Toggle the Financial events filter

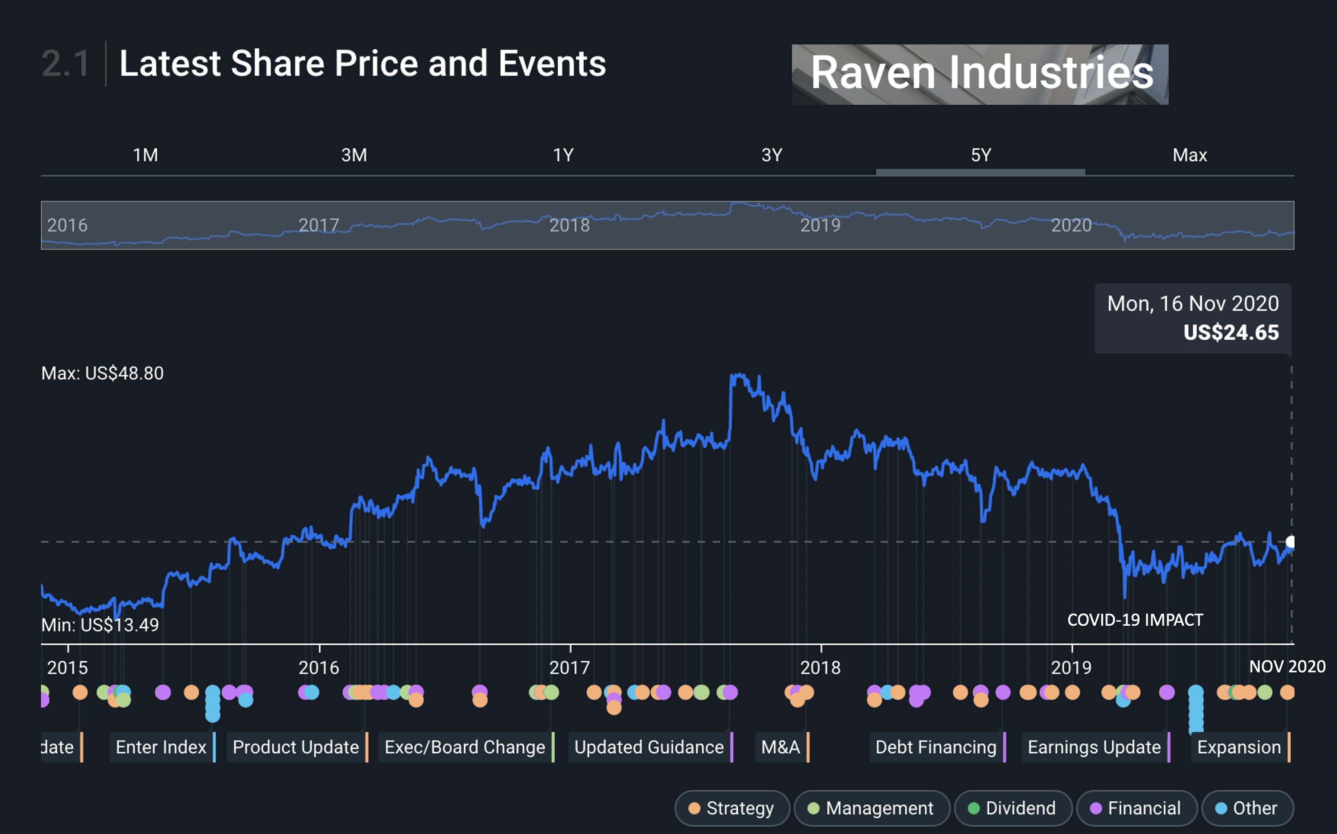pos(1136,808)
